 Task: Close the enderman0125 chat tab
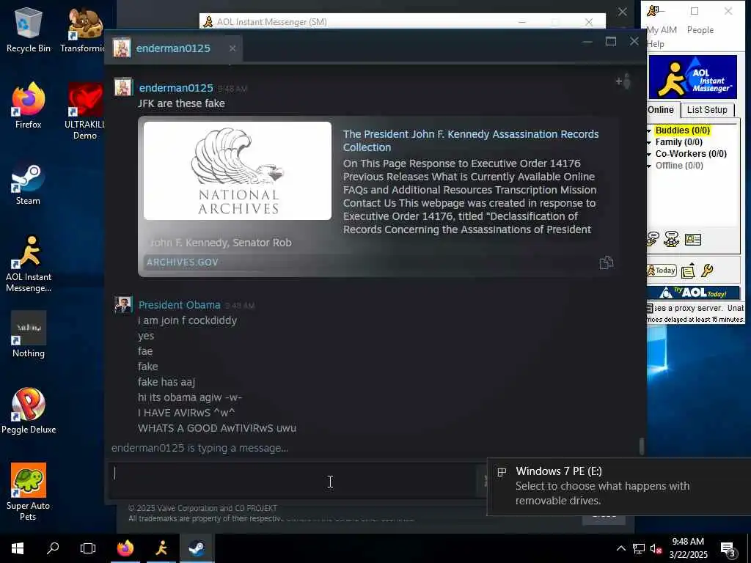(232, 48)
